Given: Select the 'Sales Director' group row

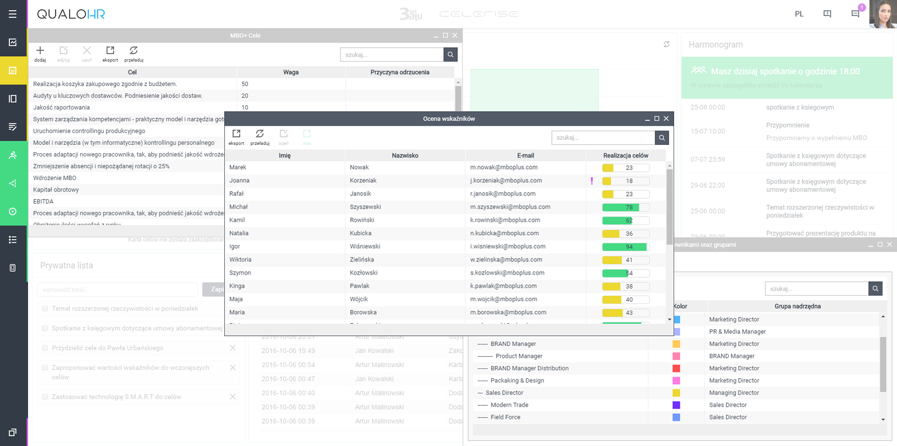Looking at the screenshot, I should point(676,393).
